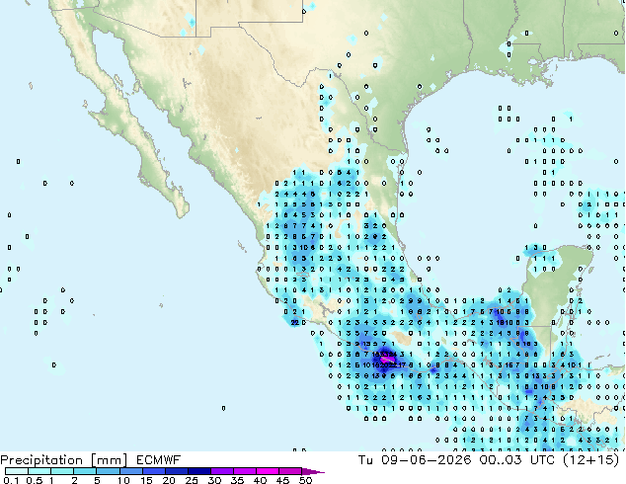Click the '50' legend scale label

click(x=305, y=480)
